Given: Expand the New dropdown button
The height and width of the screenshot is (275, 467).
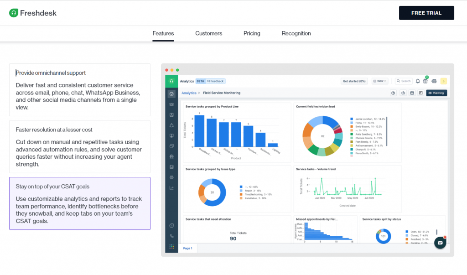Looking at the screenshot, I should (x=380, y=81).
